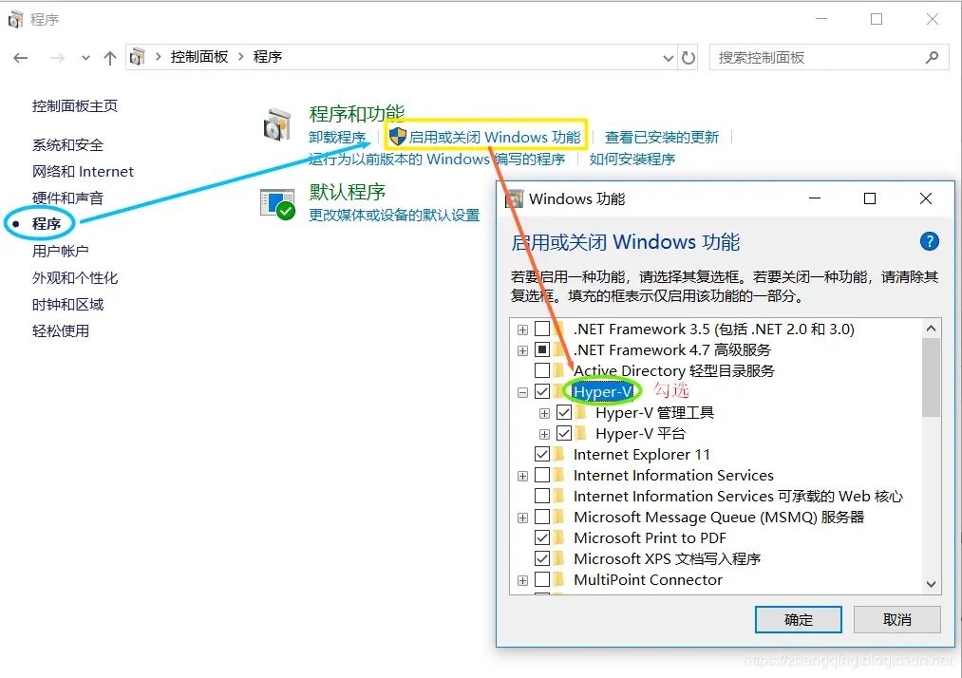Click the magnifier search icon
Image resolution: width=962 pixels, height=678 pixels.
932,58
